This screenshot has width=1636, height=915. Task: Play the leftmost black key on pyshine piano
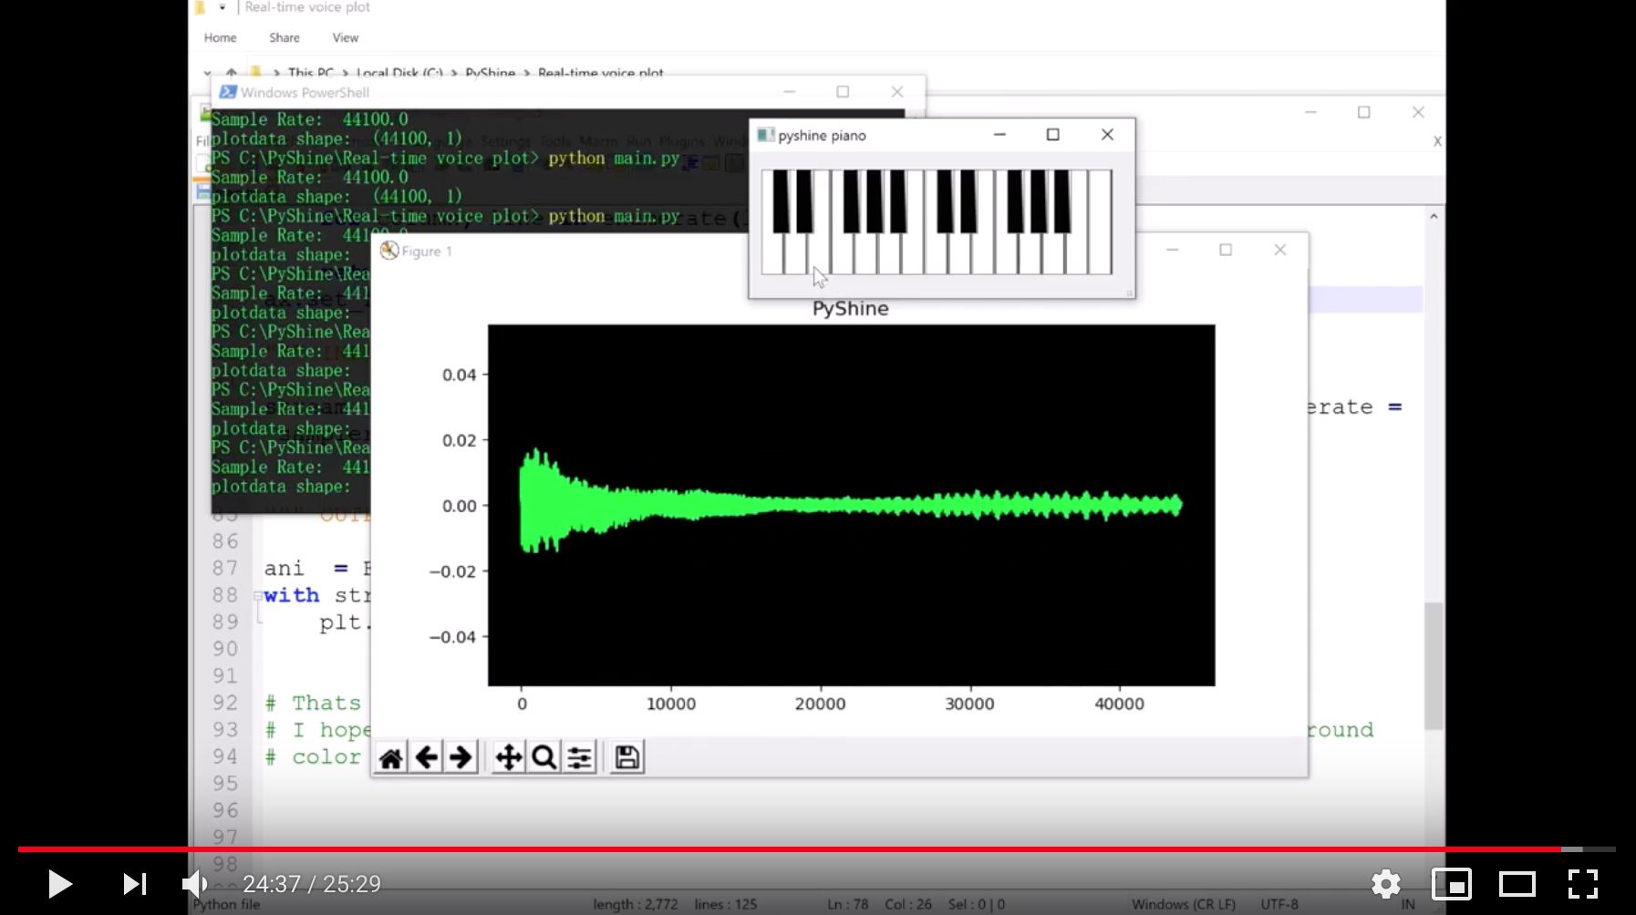click(x=782, y=200)
